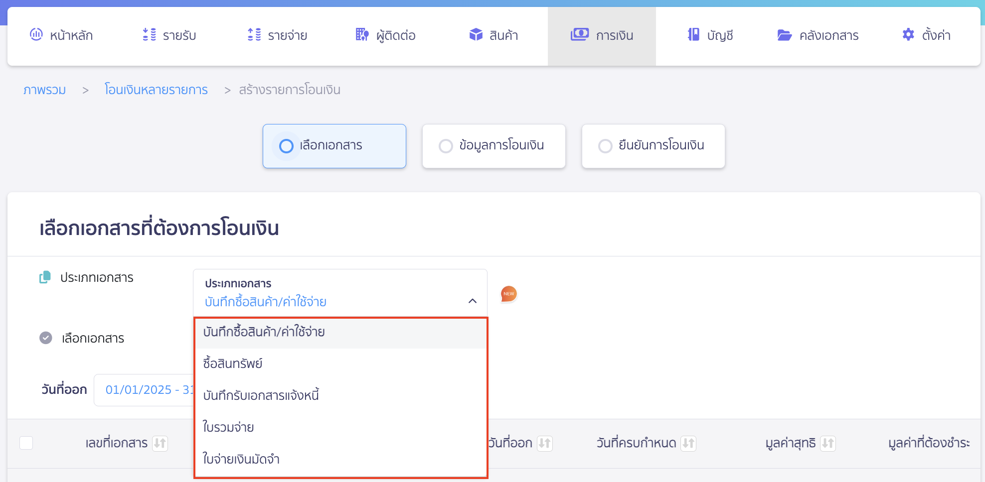Select the ยืนยันการโอนเงิน step radio
Screen dimensions: 985x482
605,146
